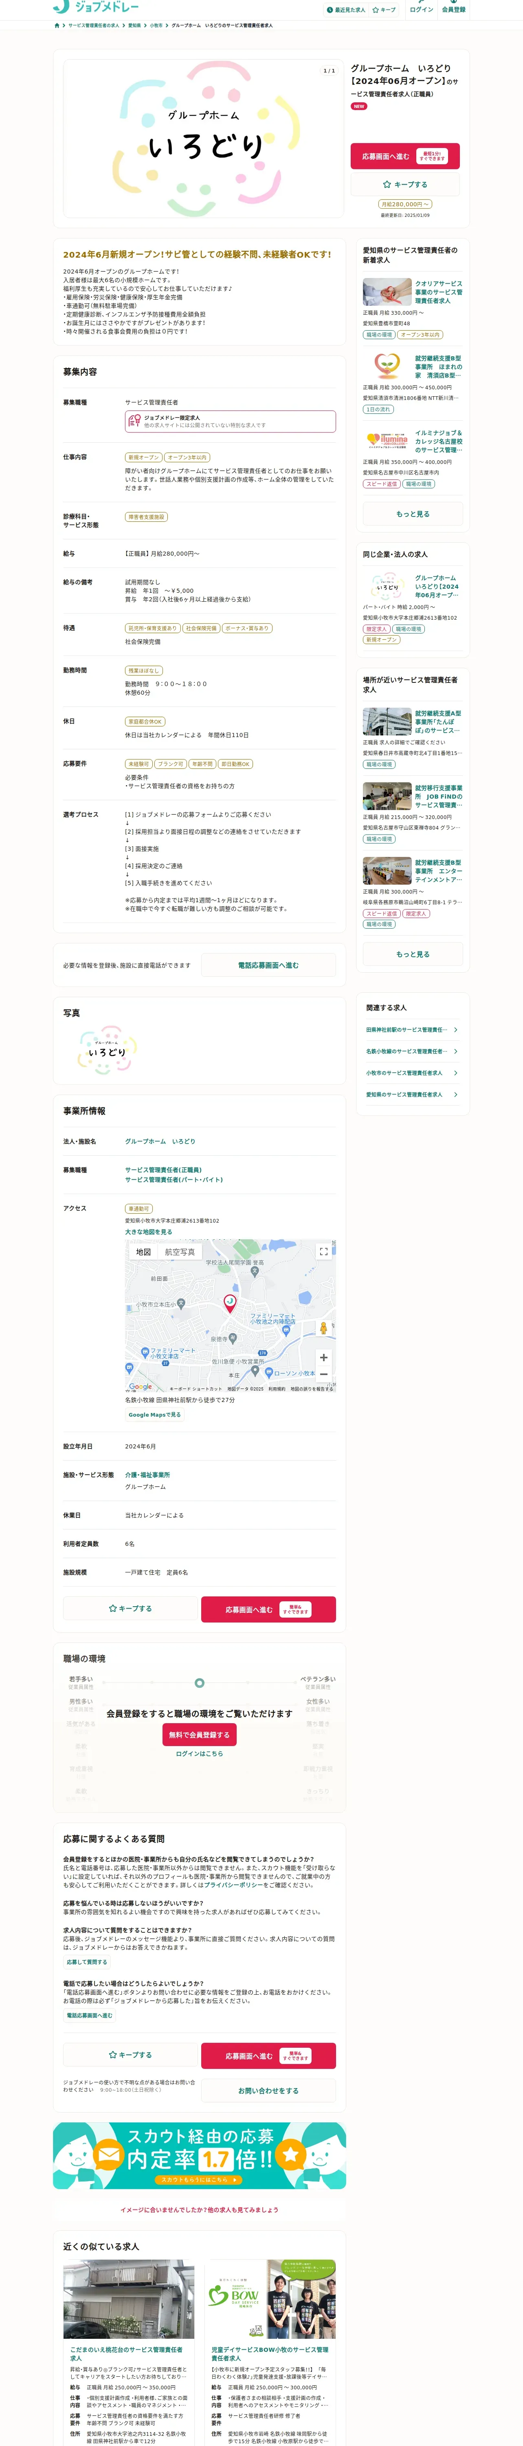Viewport: 523px width, 2446px height.
Task: Click the 障害者支援施設 tag
Action: 146,517
